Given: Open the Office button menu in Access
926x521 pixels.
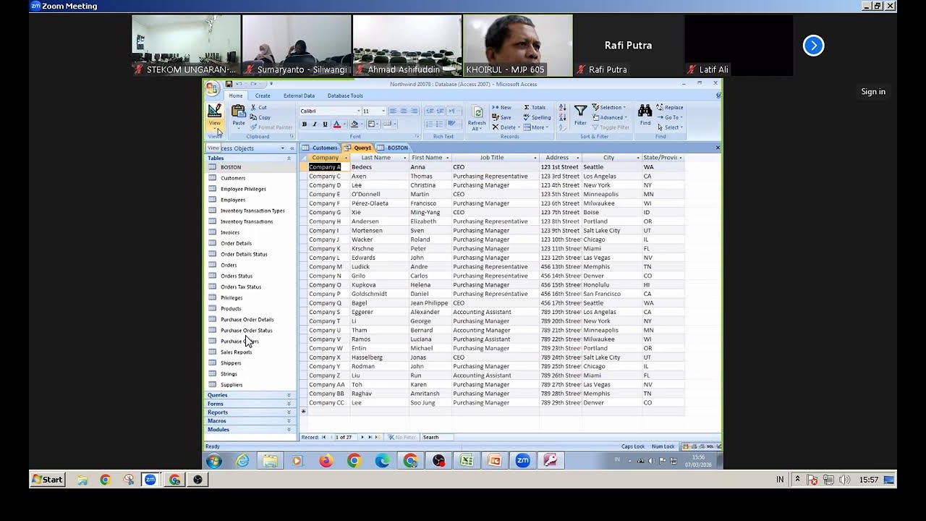Looking at the screenshot, I should 211,88.
